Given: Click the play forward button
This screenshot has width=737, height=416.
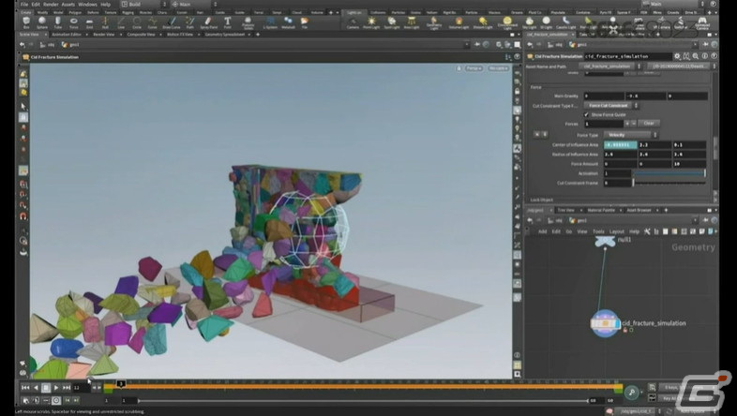Looking at the screenshot, I should pos(56,388).
